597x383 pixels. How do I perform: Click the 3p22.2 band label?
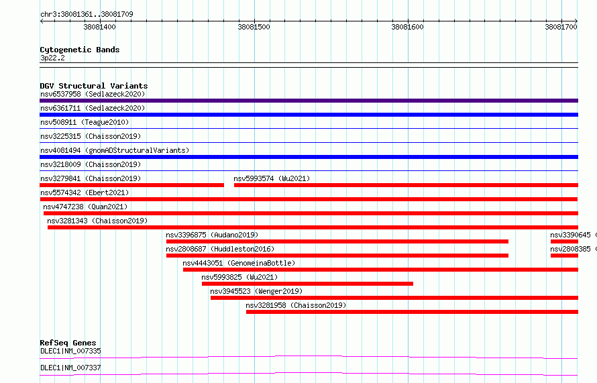[52, 58]
